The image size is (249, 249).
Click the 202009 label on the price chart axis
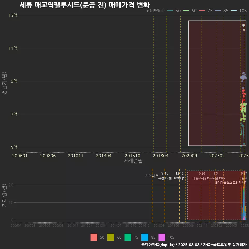click(x=189, y=156)
